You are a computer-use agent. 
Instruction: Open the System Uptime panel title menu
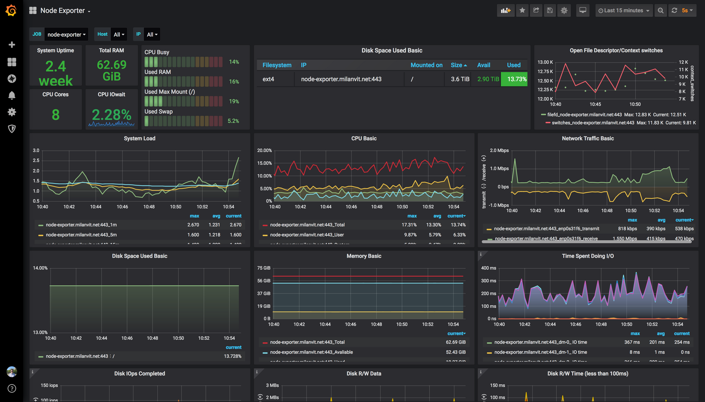point(55,50)
